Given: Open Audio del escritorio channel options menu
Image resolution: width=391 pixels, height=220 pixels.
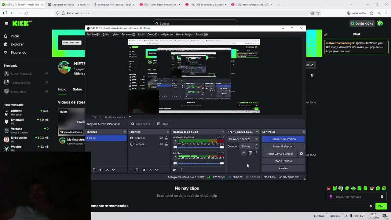Looking at the screenshot, I should 175,142.
